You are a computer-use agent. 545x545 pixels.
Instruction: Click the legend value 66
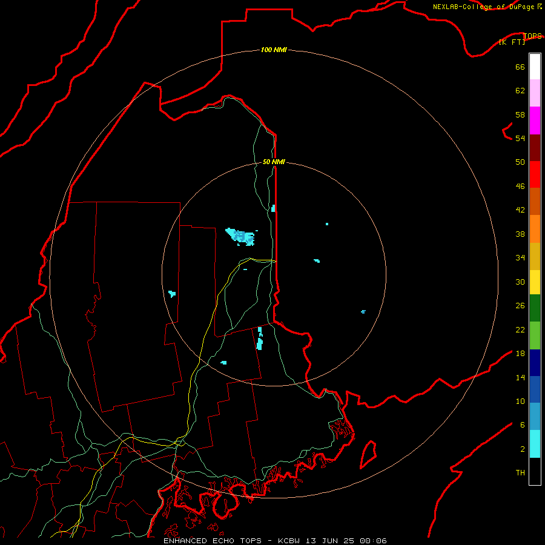click(520, 67)
